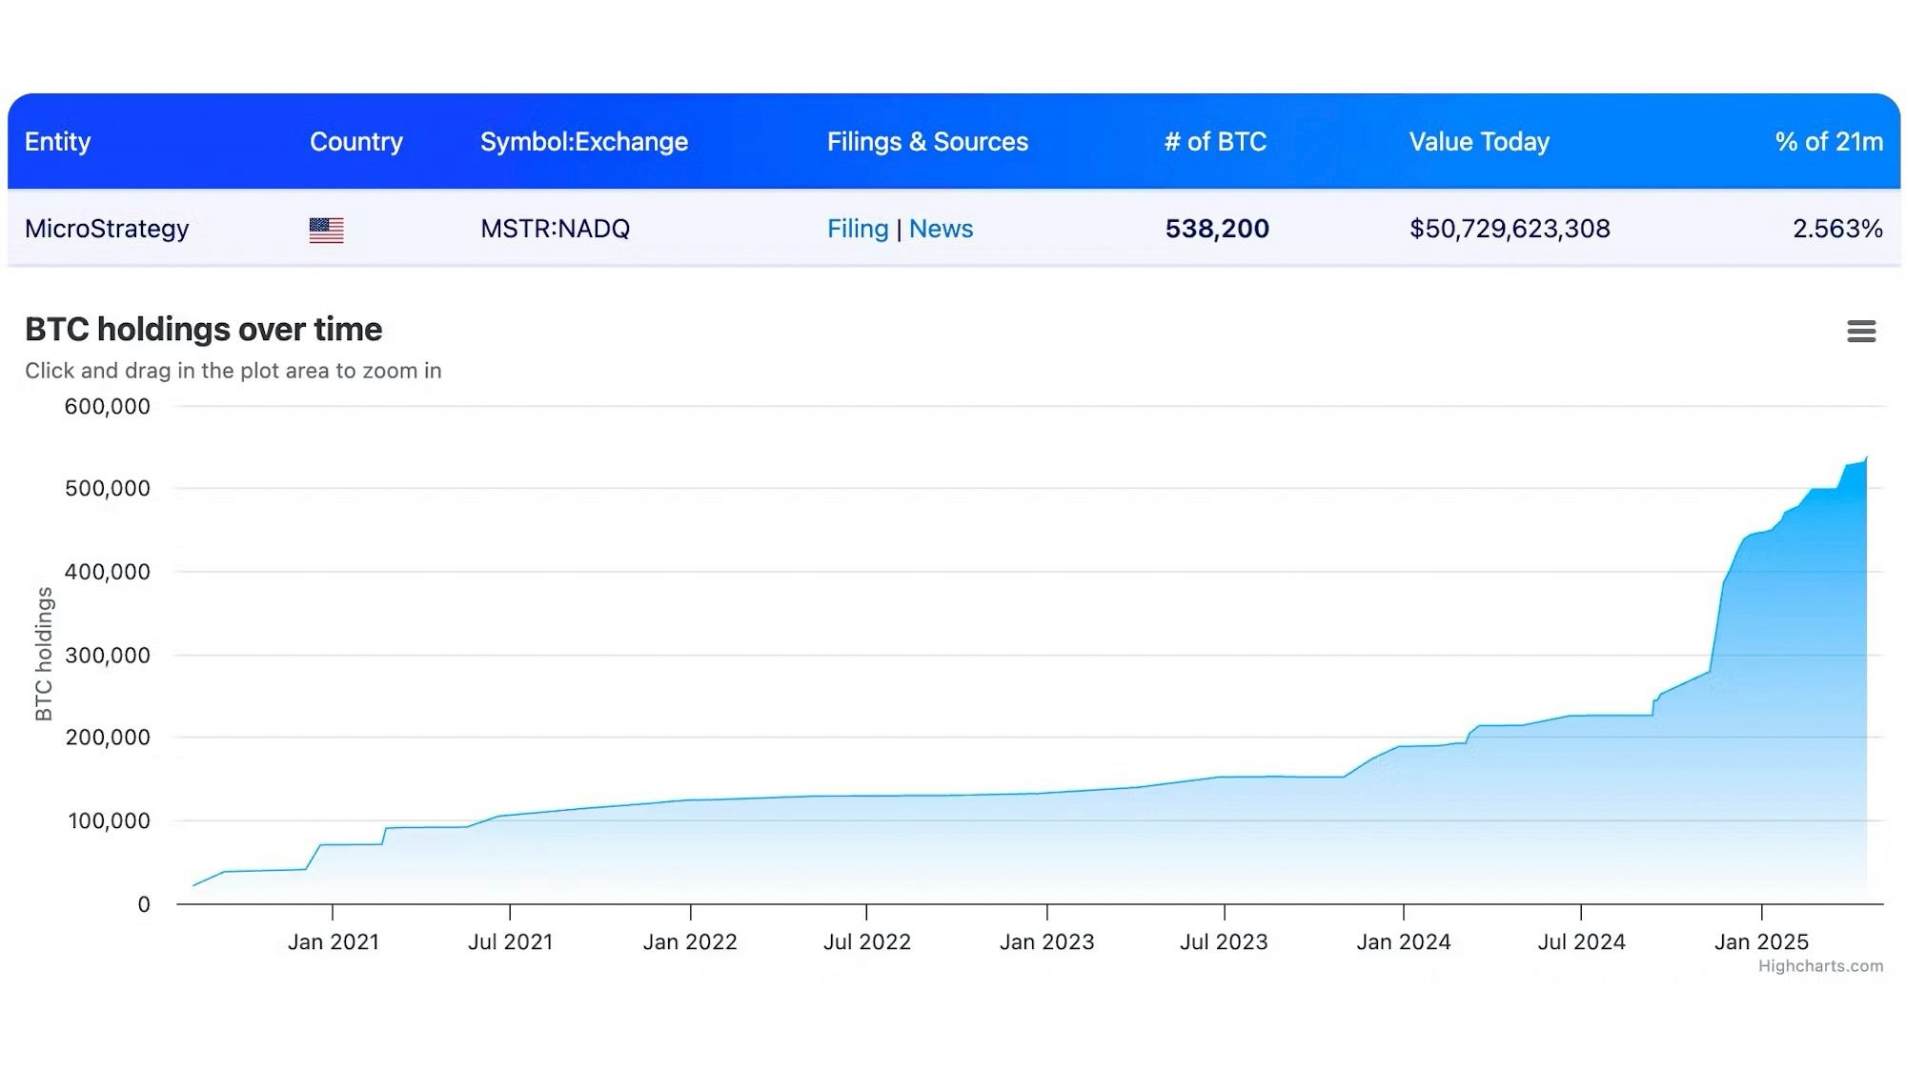
Task: Click the # of BTC header
Action: (x=1215, y=142)
